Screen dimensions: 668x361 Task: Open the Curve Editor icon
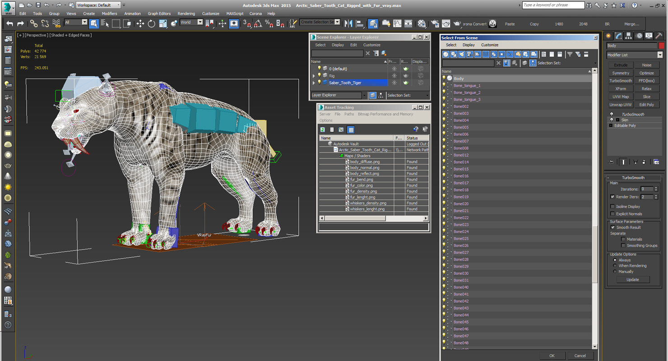pos(397,23)
